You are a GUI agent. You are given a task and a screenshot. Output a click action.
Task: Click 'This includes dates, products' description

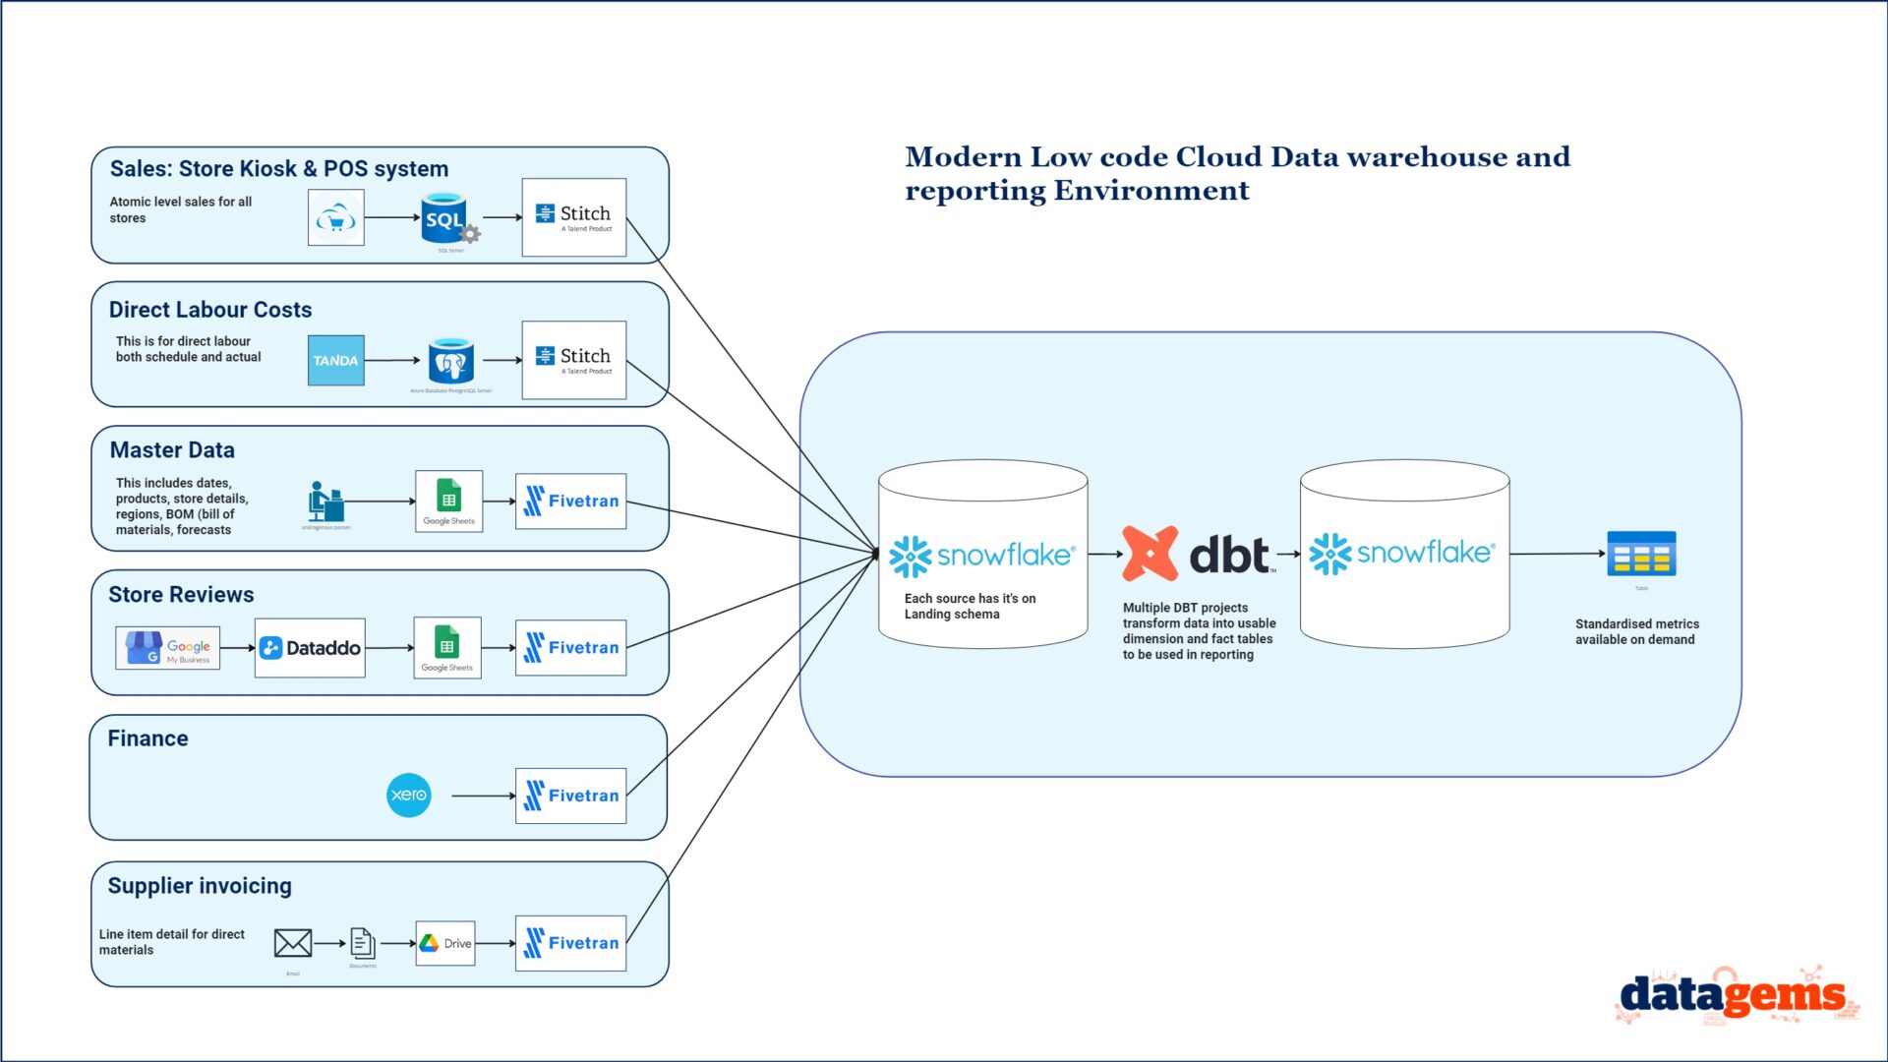[182, 506]
